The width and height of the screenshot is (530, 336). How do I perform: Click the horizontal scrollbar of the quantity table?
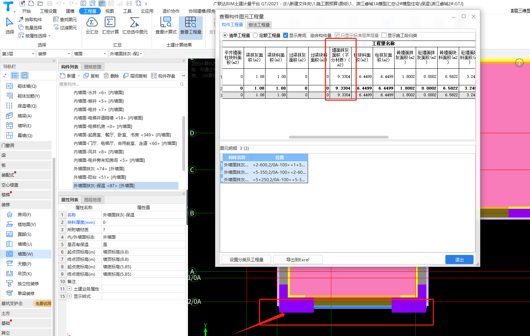[x=339, y=137]
